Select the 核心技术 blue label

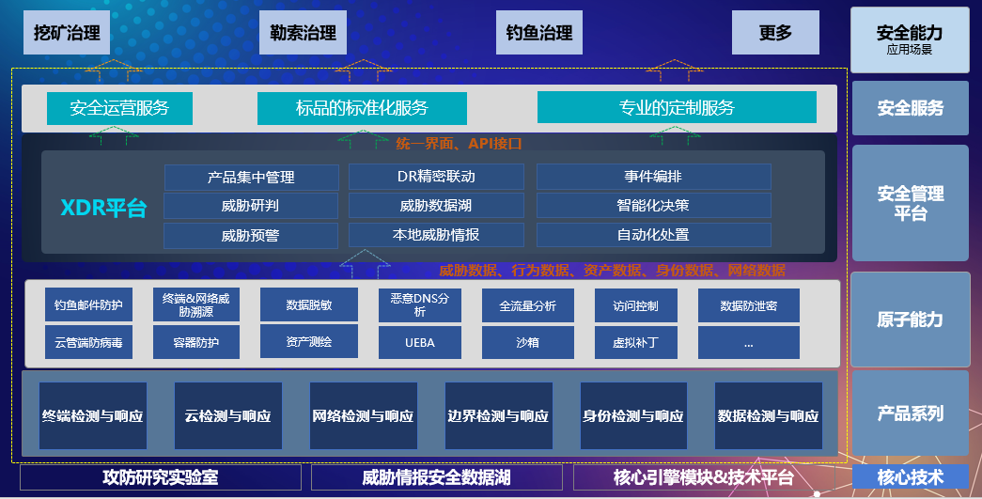(910, 477)
